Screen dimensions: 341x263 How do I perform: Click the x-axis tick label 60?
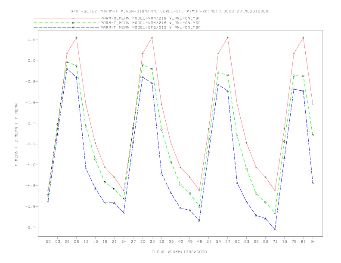point(237,242)
